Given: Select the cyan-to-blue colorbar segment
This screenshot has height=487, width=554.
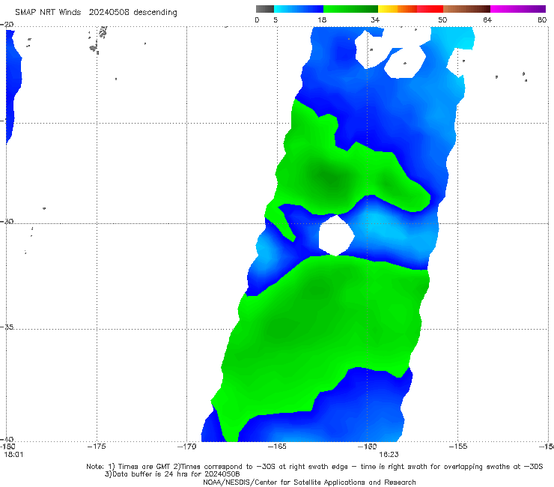Looking at the screenshot, I should [x=299, y=9].
